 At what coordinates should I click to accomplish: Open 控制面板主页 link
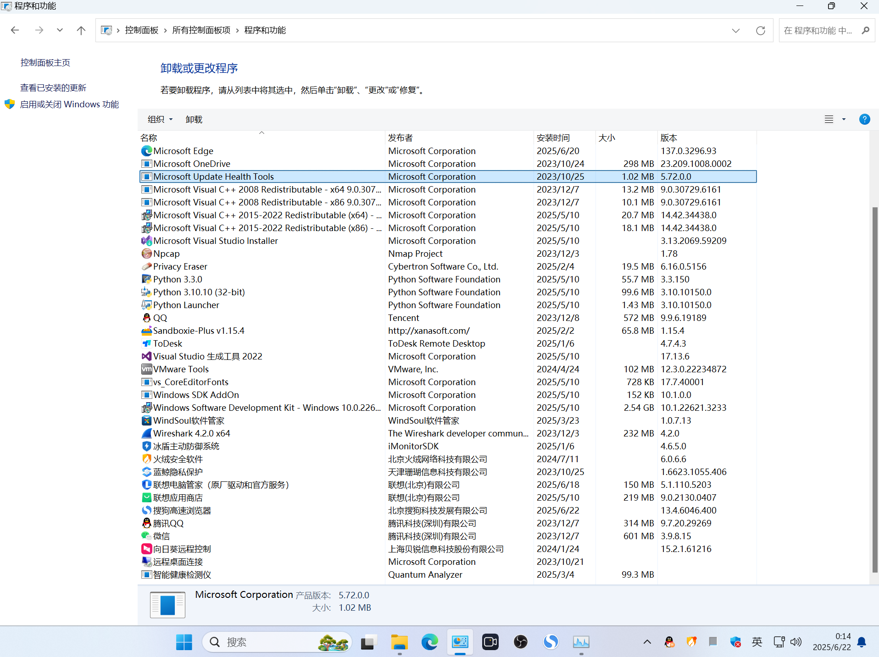45,63
